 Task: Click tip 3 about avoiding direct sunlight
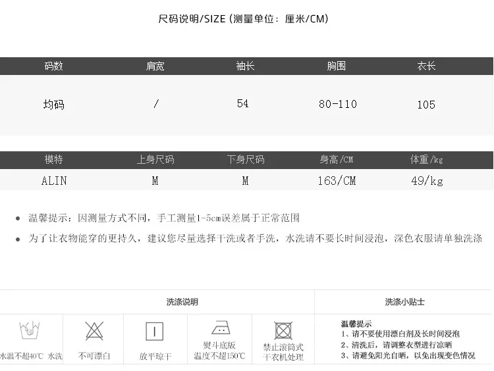tap(408, 356)
